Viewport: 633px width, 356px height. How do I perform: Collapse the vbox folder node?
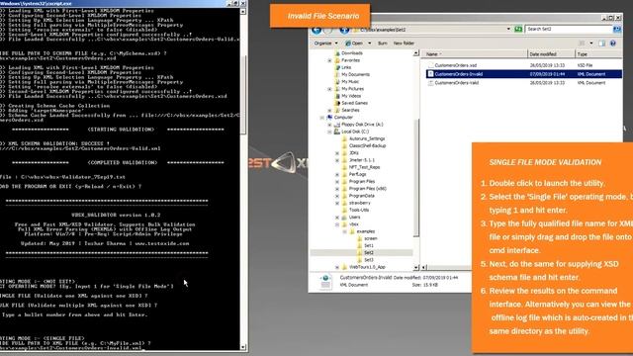coord(337,224)
